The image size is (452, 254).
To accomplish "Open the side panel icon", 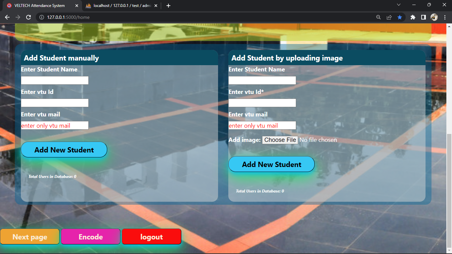I will pos(424,17).
